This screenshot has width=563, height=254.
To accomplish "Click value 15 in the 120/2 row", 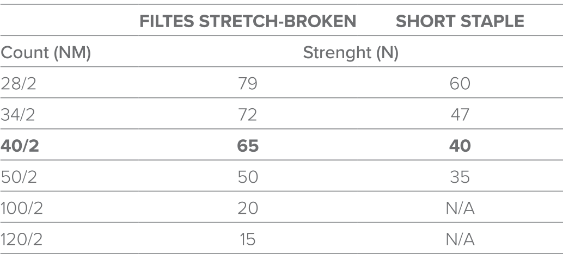I will click(x=248, y=240).
